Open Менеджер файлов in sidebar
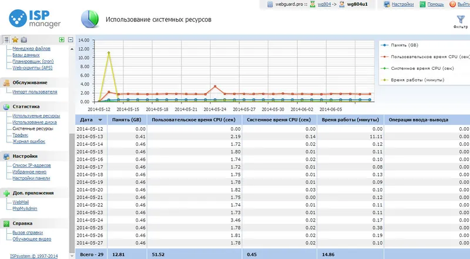Image resolution: width=470 pixels, height=259 pixels. tap(32, 49)
